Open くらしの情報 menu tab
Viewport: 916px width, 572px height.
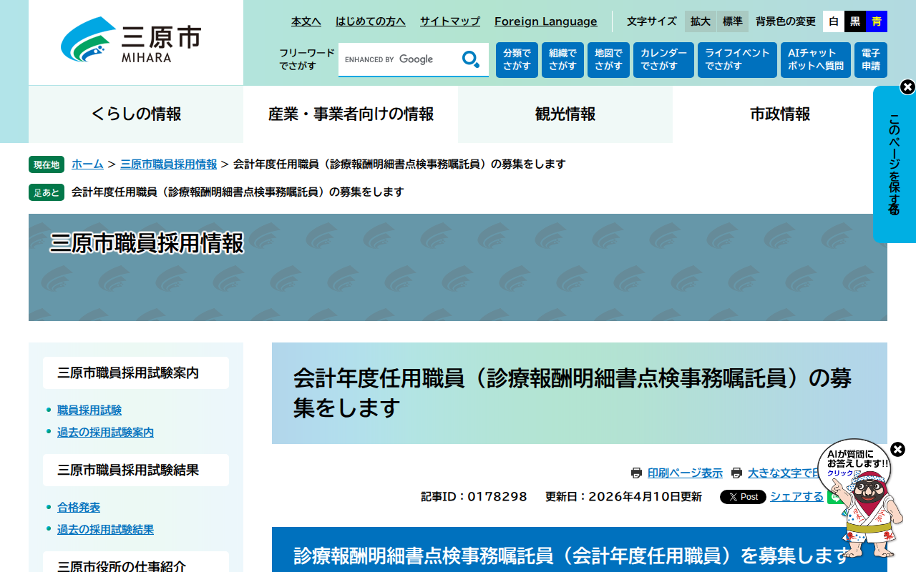click(136, 114)
